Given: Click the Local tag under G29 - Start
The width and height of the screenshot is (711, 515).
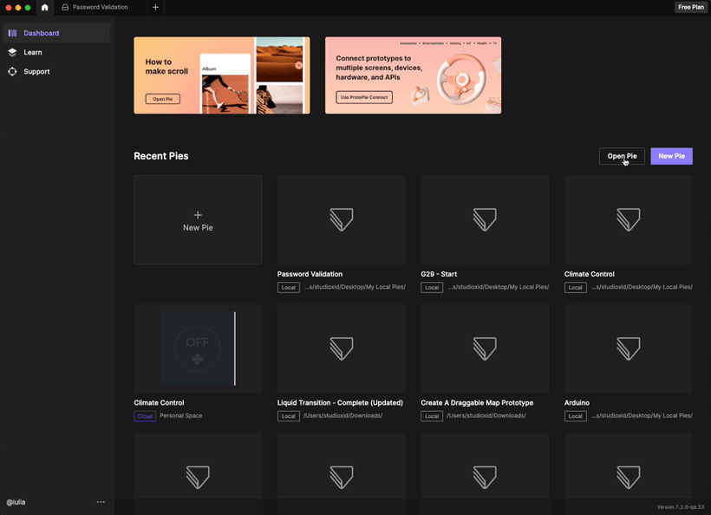Looking at the screenshot, I should 432,288.
